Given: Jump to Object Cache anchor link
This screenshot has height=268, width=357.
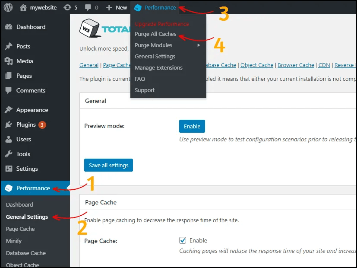Looking at the screenshot, I should [x=257, y=65].
